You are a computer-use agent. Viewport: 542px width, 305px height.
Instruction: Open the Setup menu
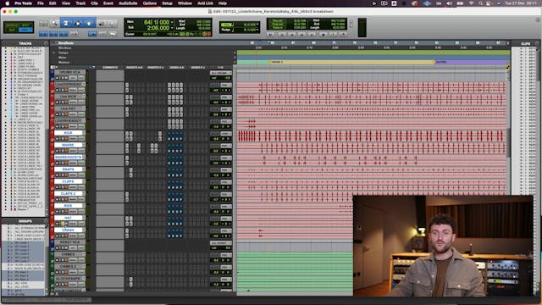click(167, 3)
